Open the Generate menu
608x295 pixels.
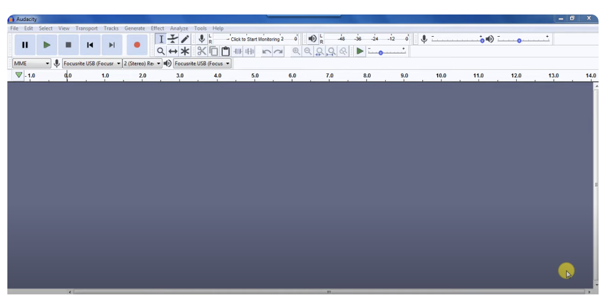pos(134,28)
